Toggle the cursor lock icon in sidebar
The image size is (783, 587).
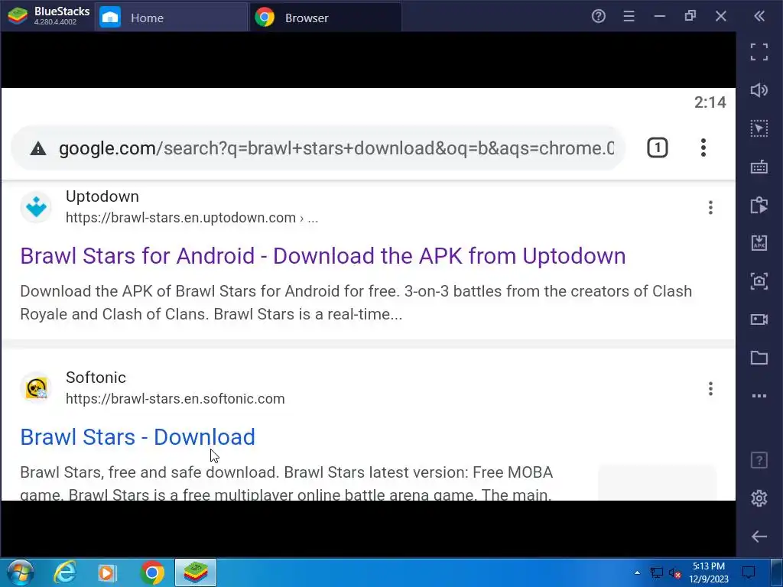[x=759, y=128]
